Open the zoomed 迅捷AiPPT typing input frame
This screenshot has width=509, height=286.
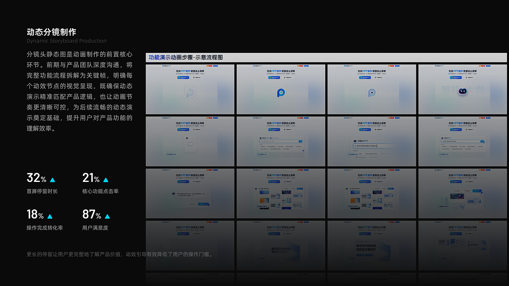[372, 141]
